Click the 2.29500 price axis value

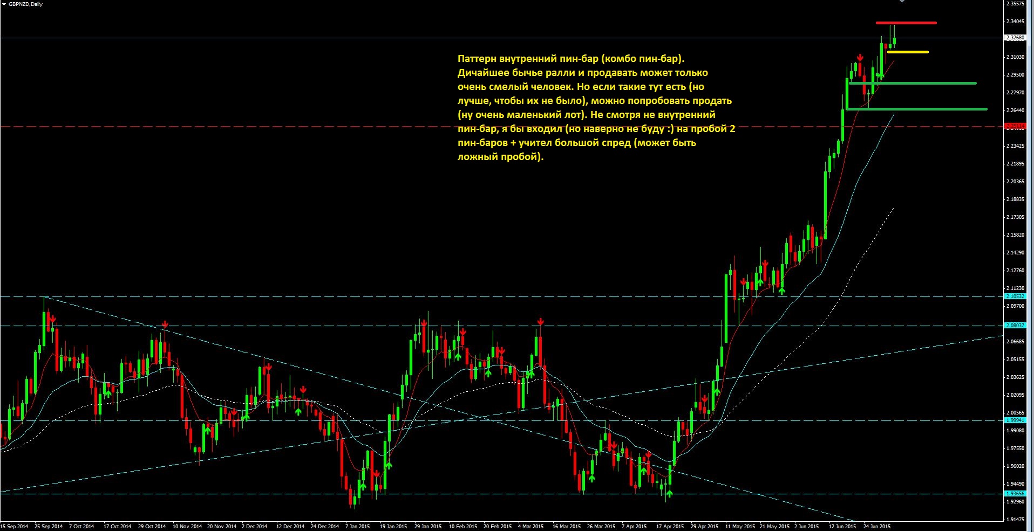(1016, 75)
